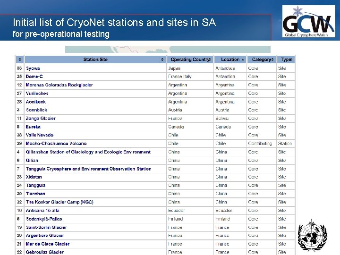Open the Mer de Glace Glacier link
340x255 pixels.
48,244
